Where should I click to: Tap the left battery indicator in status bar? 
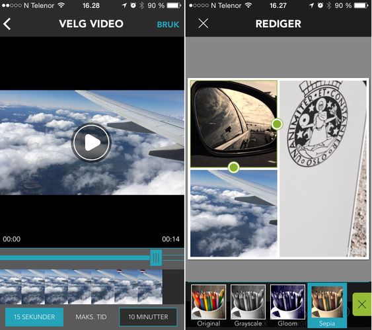click(x=174, y=5)
